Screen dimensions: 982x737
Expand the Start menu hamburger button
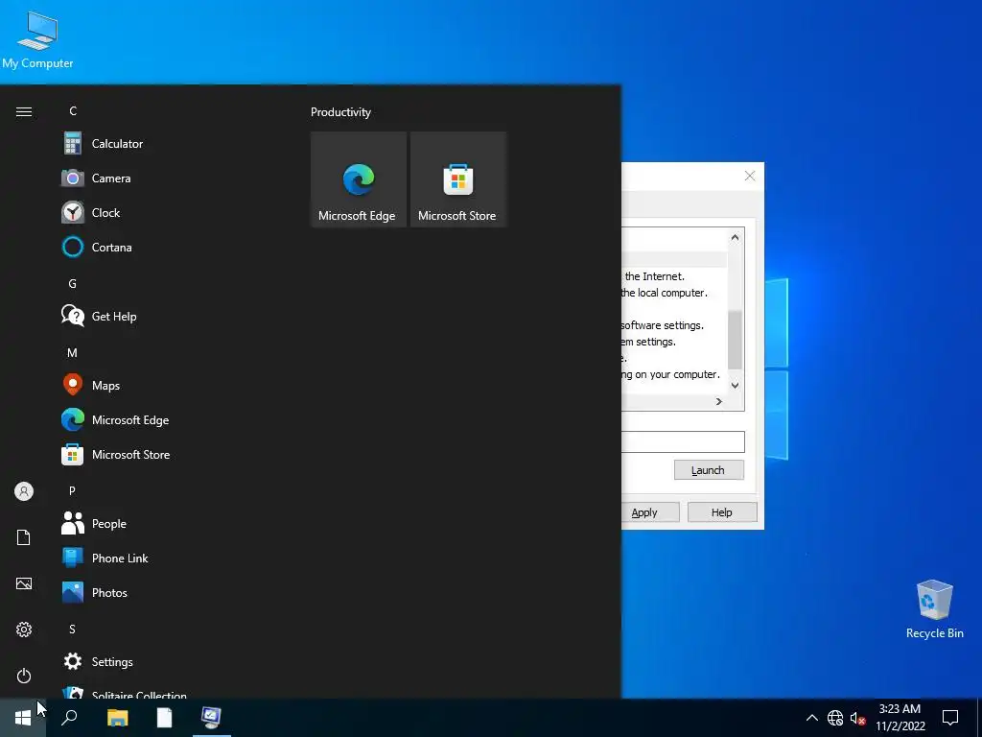24,111
